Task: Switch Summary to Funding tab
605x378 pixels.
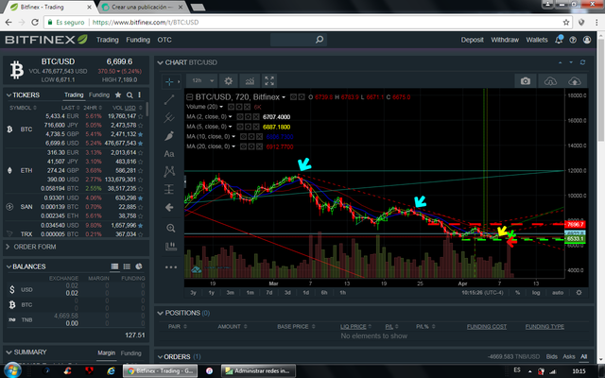Action: [x=130, y=352]
